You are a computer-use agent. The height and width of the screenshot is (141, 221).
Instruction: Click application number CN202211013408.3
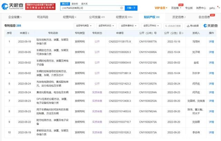click(x=120, y=101)
